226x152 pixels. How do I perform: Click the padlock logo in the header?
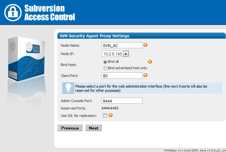point(13,13)
